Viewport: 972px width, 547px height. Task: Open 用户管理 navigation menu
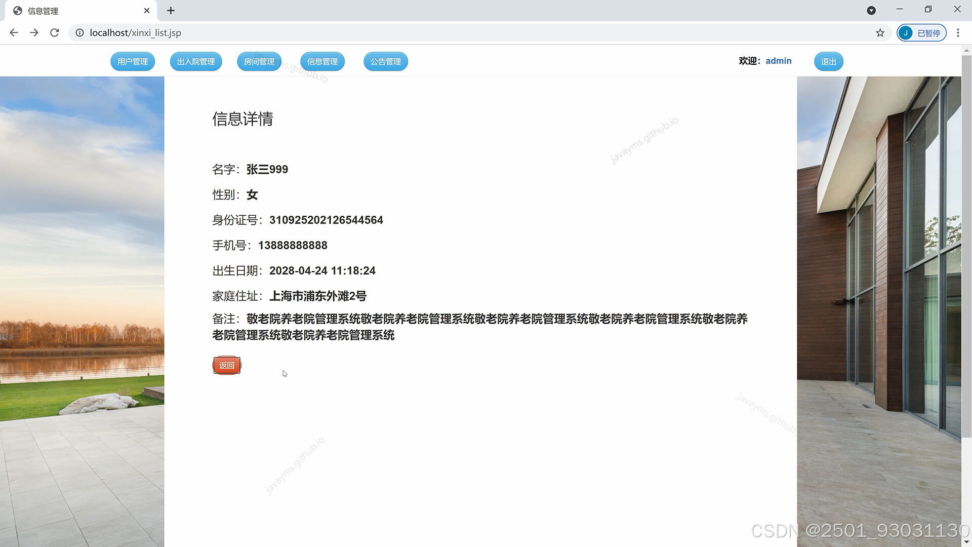coord(133,61)
